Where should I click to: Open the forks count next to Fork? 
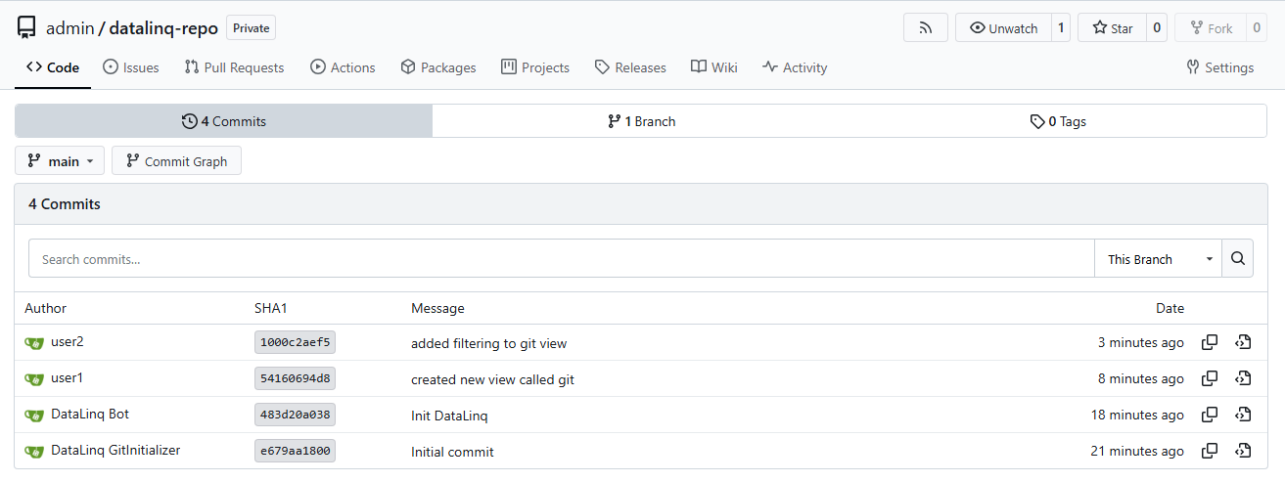click(1257, 28)
